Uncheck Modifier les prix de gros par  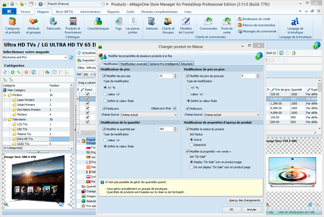pyautogui.click(x=188, y=76)
